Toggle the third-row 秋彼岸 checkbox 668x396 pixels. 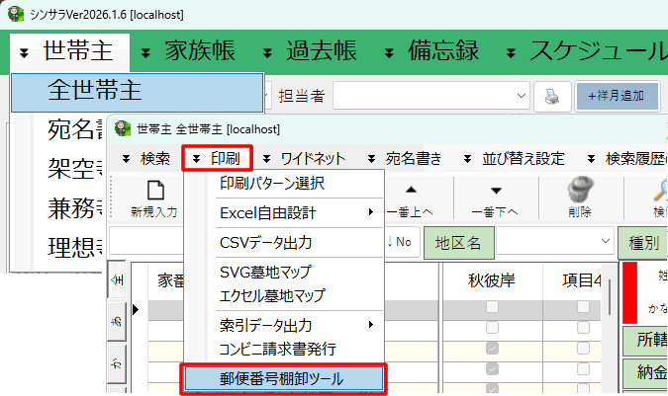[x=492, y=348]
